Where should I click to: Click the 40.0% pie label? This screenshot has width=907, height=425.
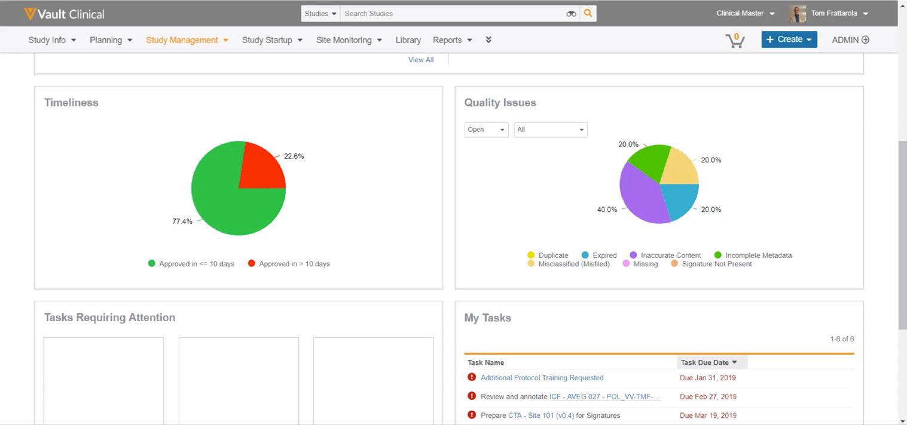[607, 210]
